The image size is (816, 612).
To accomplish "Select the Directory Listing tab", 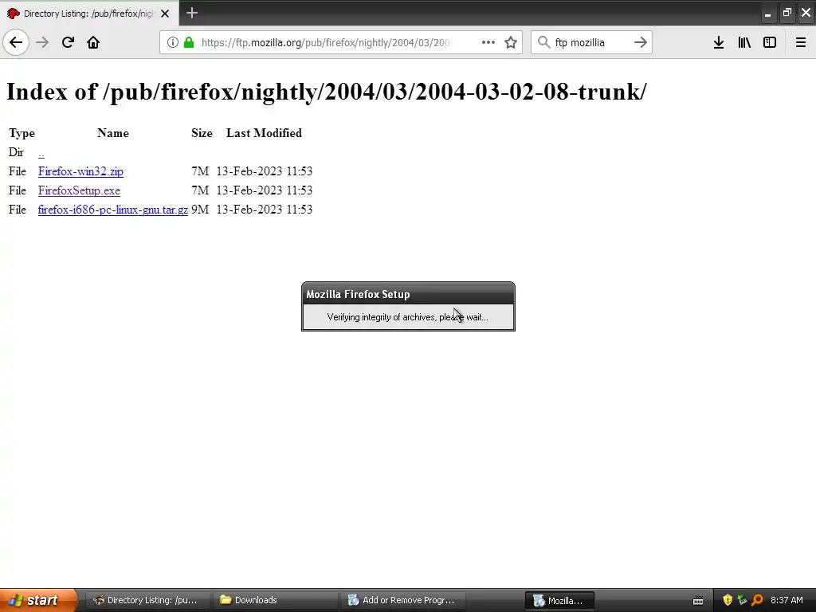I will coord(89,13).
